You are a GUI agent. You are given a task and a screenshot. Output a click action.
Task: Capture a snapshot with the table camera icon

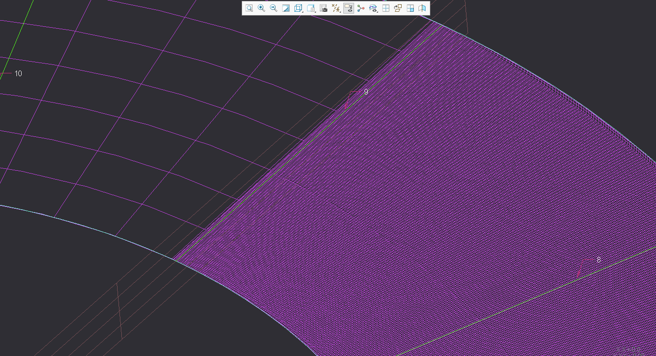tap(324, 8)
